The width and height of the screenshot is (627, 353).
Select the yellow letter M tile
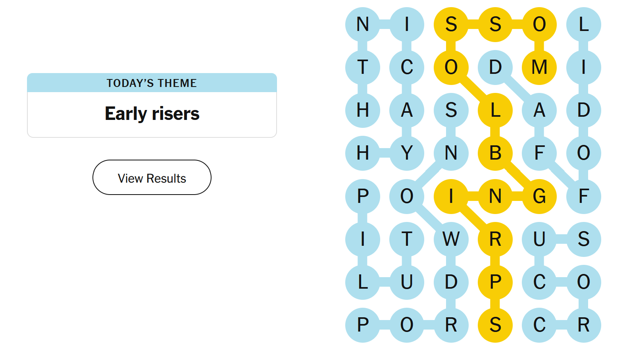click(539, 67)
